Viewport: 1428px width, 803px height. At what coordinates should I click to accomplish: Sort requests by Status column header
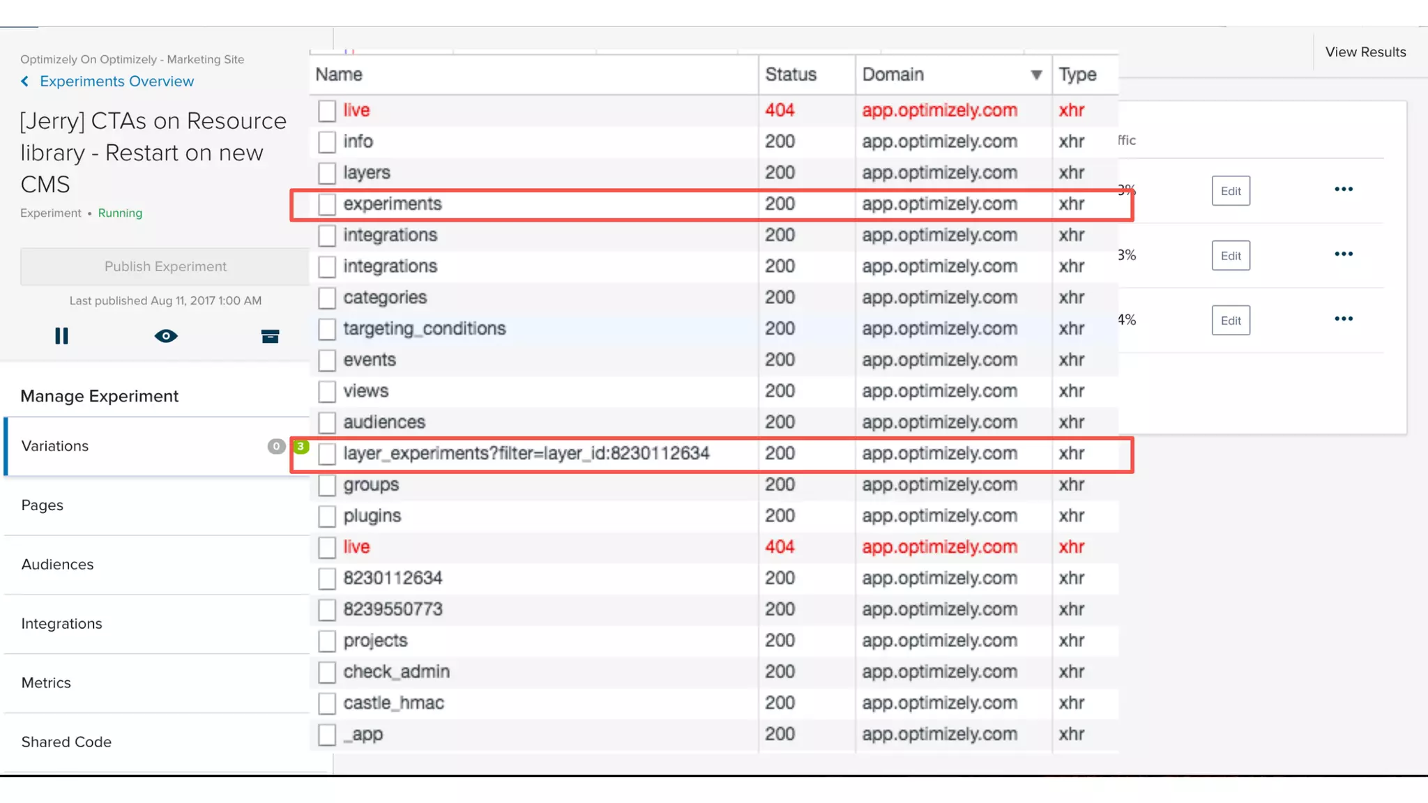pyautogui.click(x=791, y=75)
